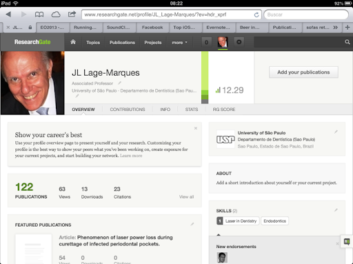Close the New endorsements popup
The width and height of the screenshot is (353, 264).
pyautogui.click(x=337, y=243)
